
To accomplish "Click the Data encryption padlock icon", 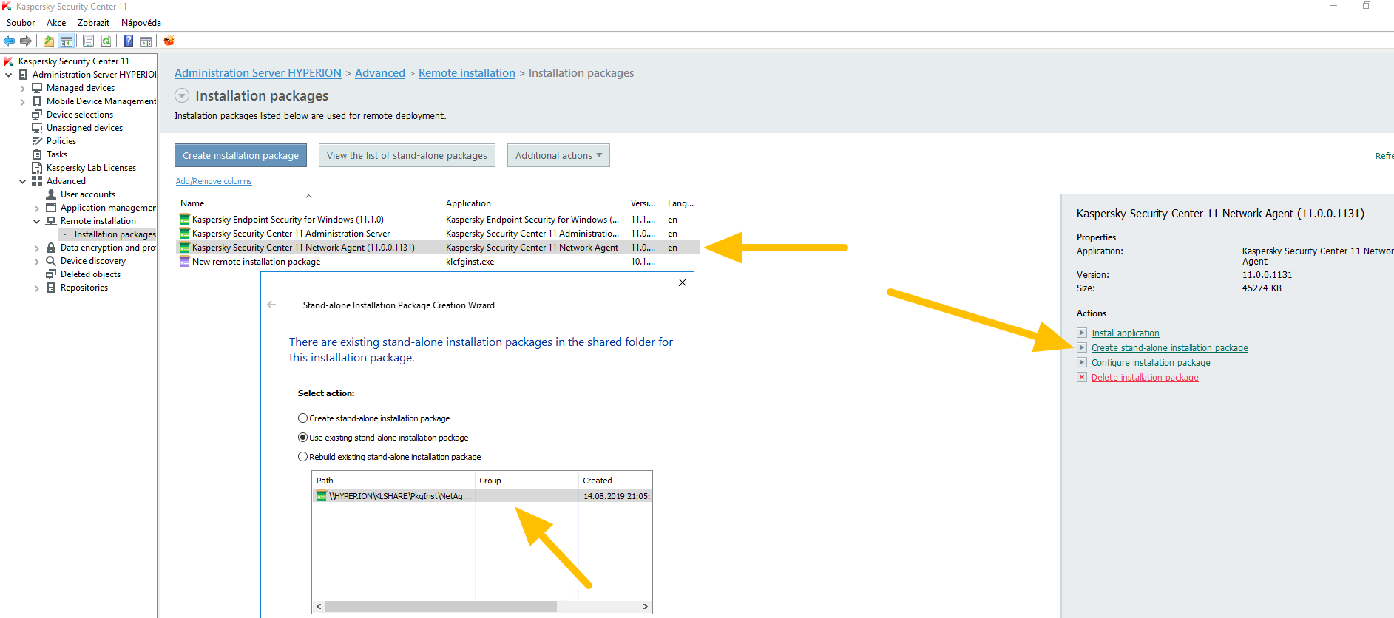I will (x=51, y=248).
